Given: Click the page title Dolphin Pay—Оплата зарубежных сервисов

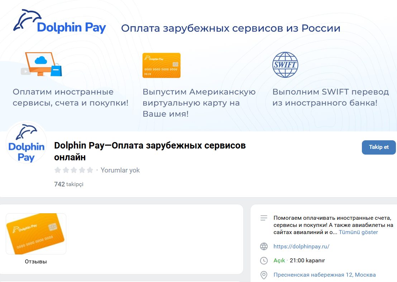Looking at the screenshot, I should pos(150,151).
